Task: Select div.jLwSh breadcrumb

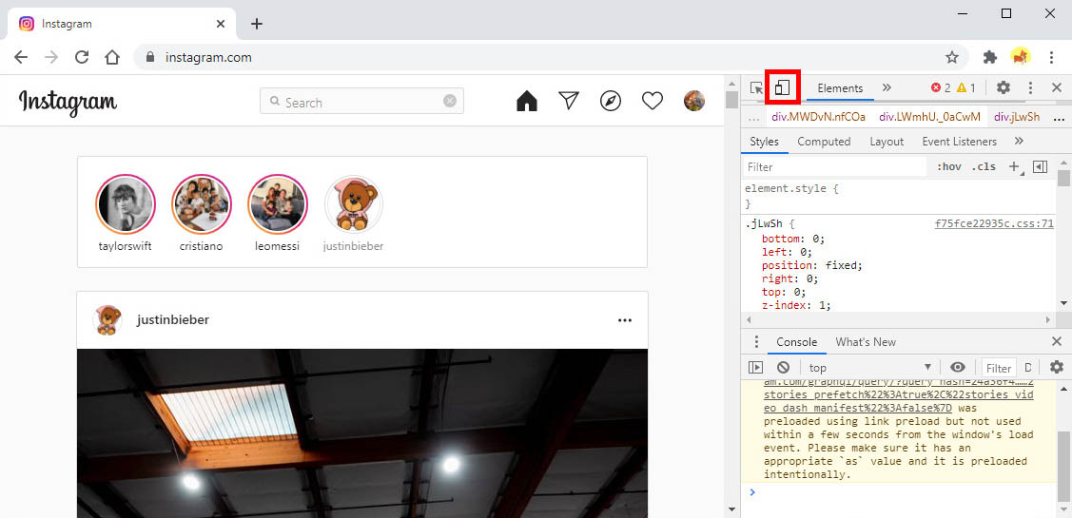Action: [1017, 117]
